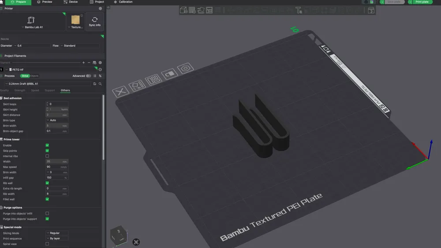Check Purge into objects' infill

(47, 214)
